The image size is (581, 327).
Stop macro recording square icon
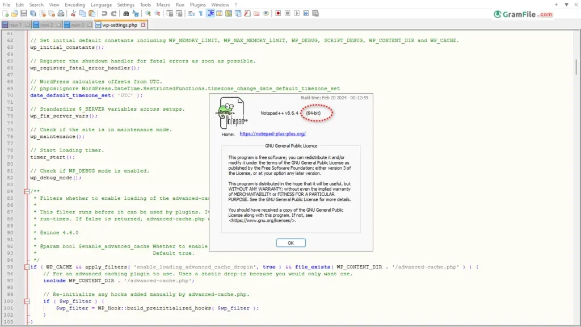(x=288, y=14)
